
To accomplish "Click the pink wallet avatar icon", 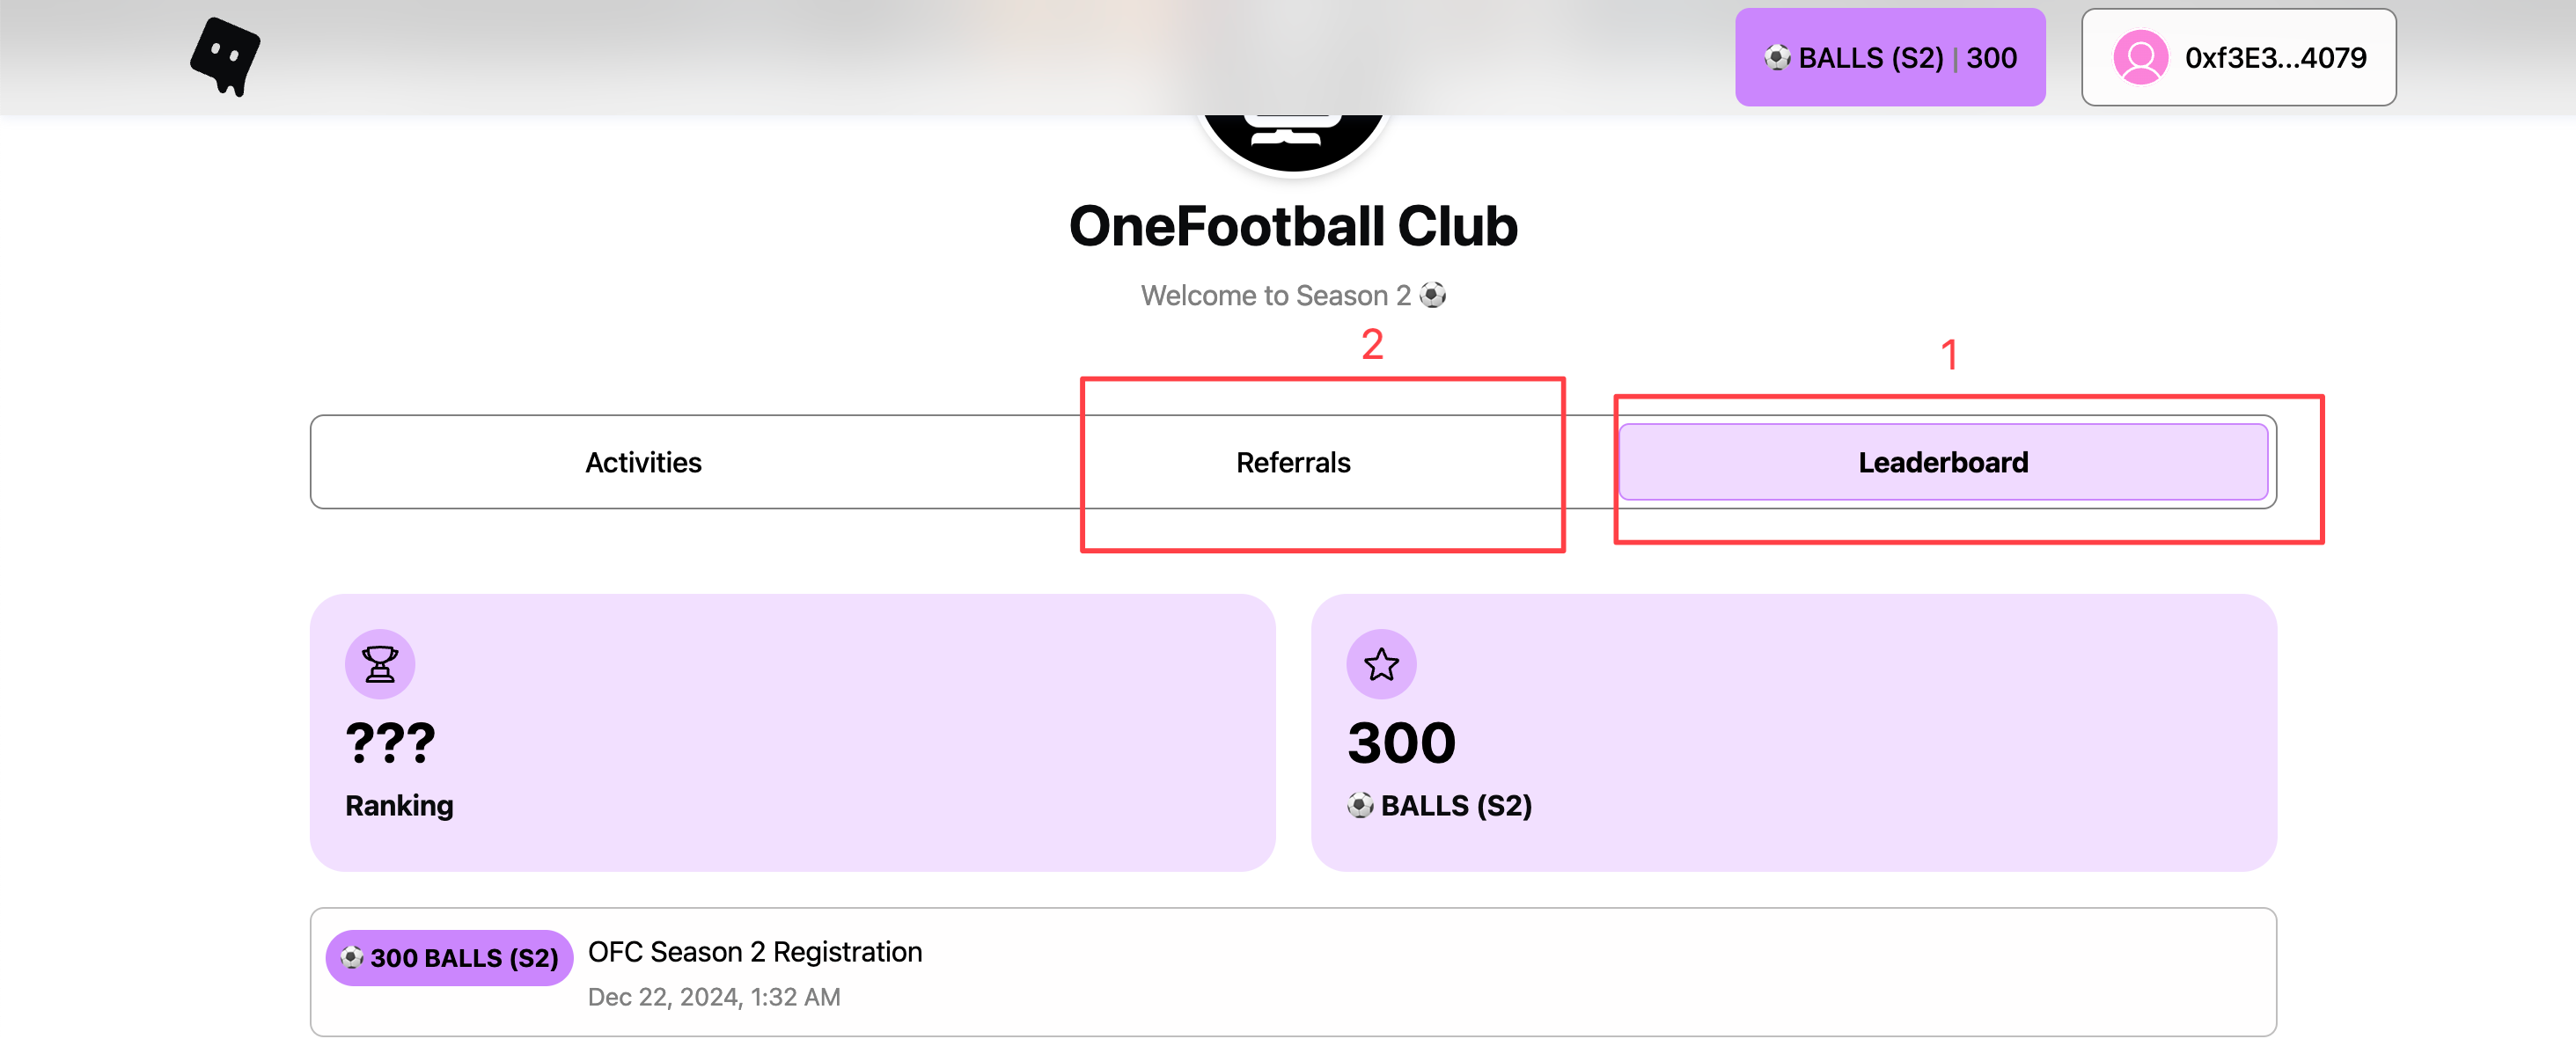I will tap(2139, 58).
